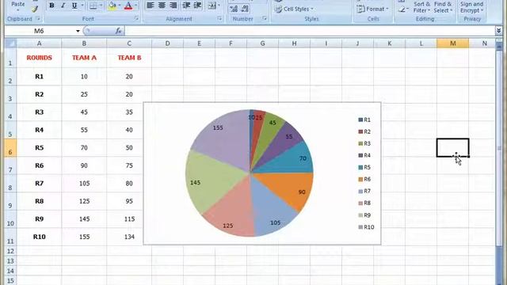Apply the yellow Fill Color bucket
The image size is (507, 285).
point(112,6)
